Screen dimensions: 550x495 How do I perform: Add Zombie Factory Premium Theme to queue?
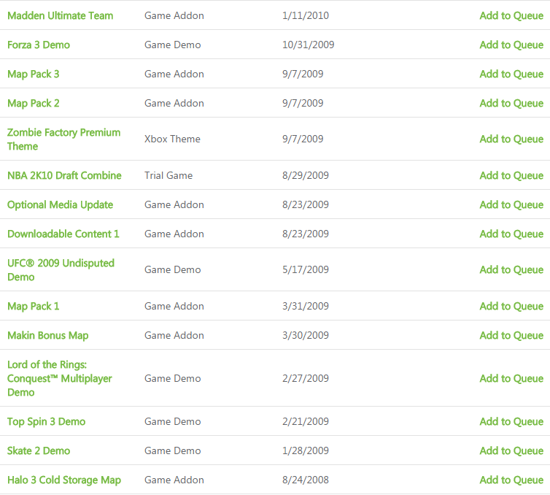point(511,139)
